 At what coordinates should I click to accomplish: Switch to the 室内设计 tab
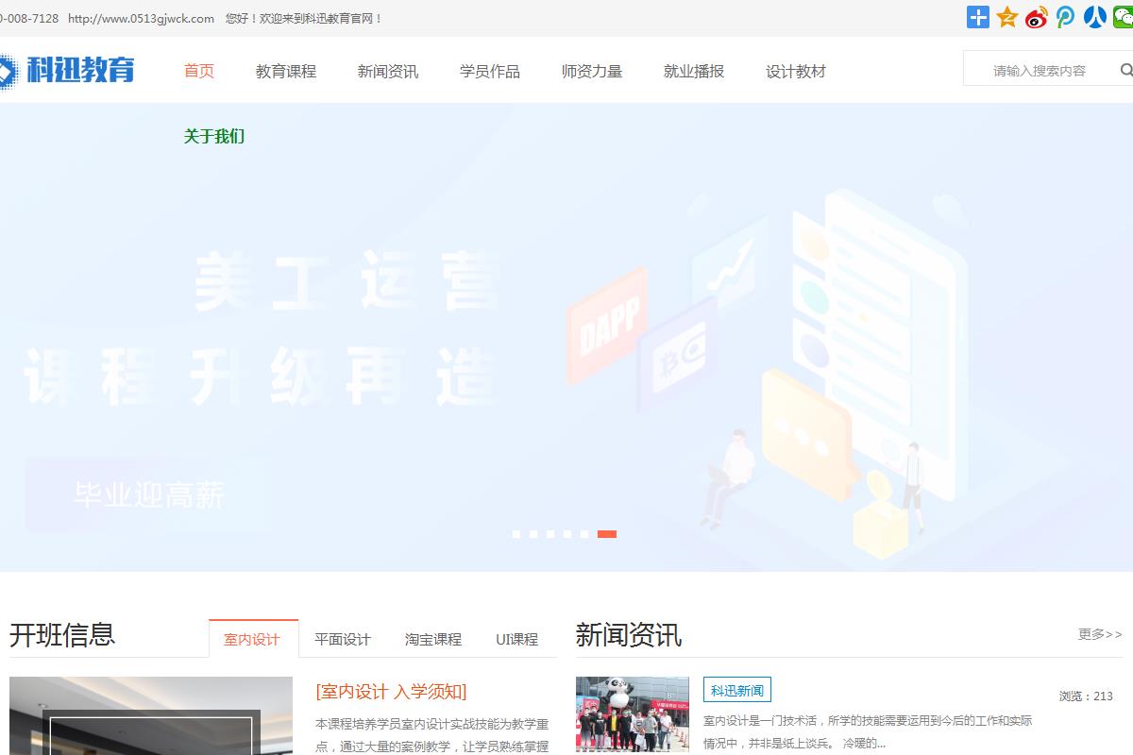pyautogui.click(x=253, y=639)
